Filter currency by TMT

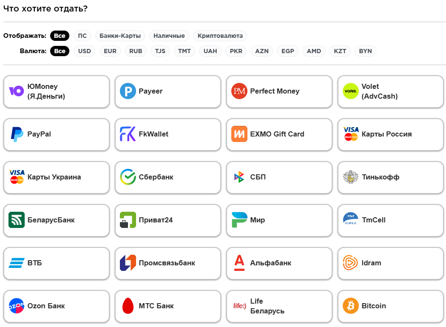(x=185, y=51)
